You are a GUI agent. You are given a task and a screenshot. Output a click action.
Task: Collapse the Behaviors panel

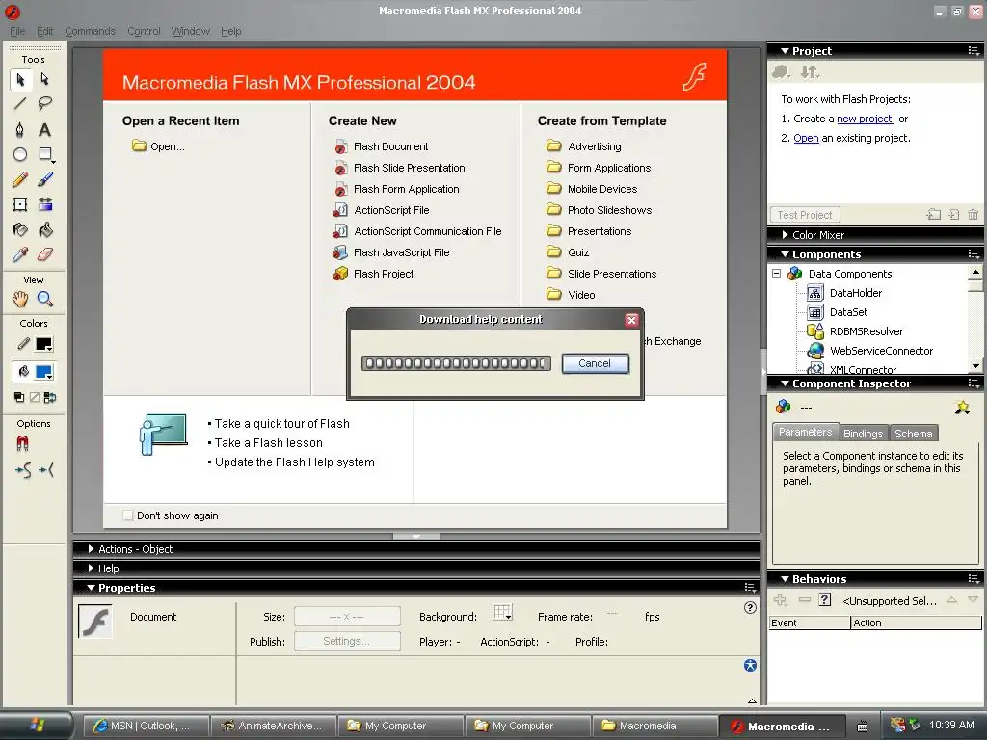pos(785,579)
